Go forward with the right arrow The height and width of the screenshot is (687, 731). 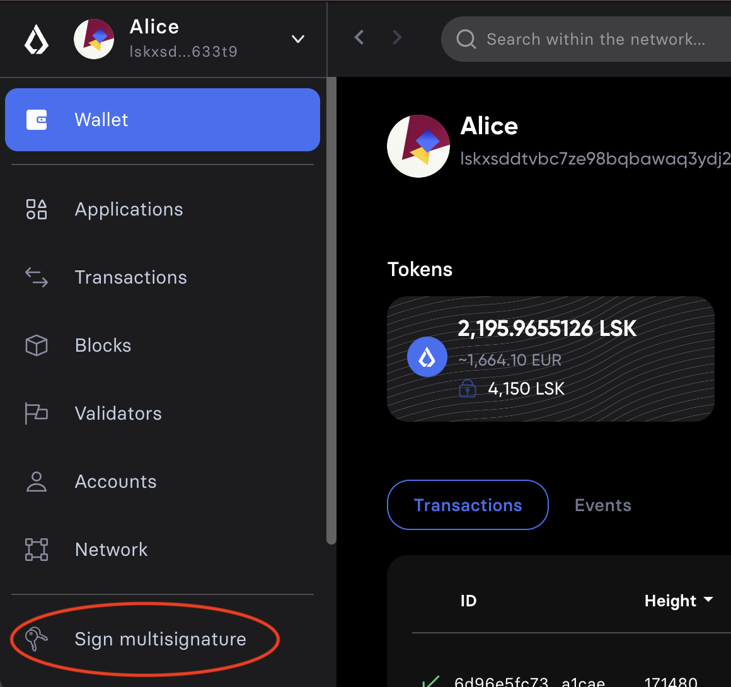397,38
